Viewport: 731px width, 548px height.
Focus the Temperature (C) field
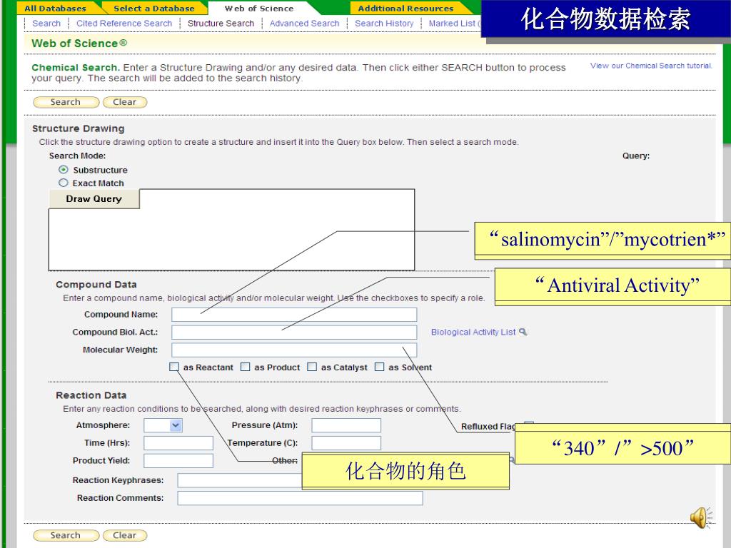point(346,442)
